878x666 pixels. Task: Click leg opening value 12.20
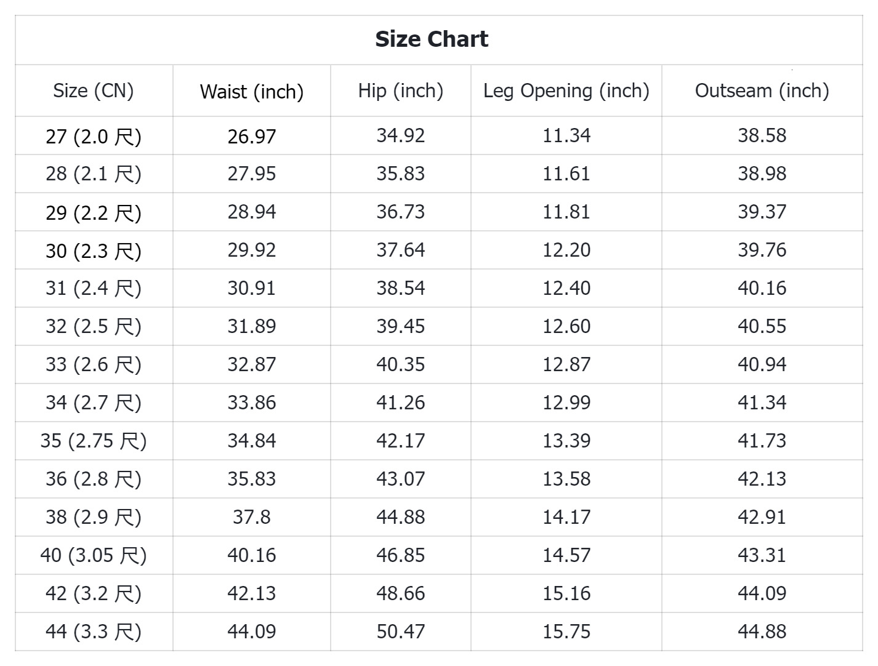566,250
